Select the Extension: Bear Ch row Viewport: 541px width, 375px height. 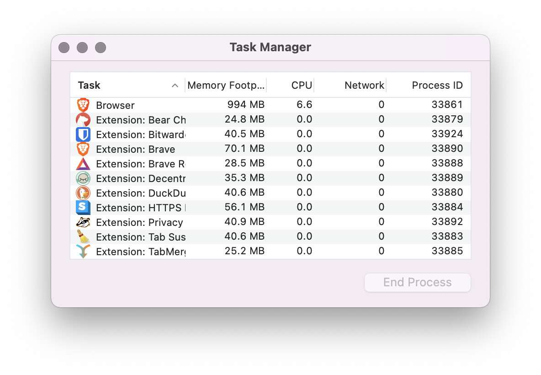(270, 120)
